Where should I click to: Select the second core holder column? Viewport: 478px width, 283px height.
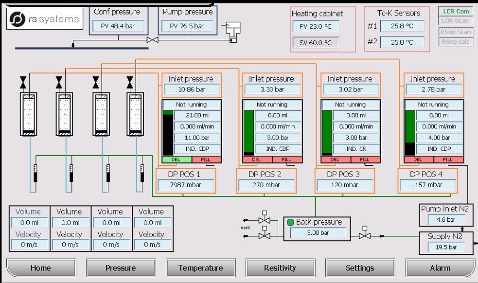(64, 114)
